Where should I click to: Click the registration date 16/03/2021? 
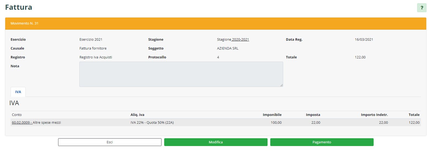(x=364, y=39)
